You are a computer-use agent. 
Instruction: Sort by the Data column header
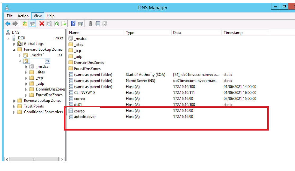[x=196, y=33]
